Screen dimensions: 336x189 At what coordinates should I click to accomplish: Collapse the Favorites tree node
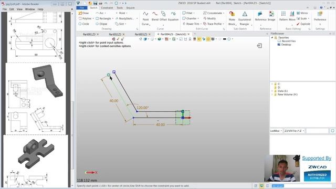[272, 37]
